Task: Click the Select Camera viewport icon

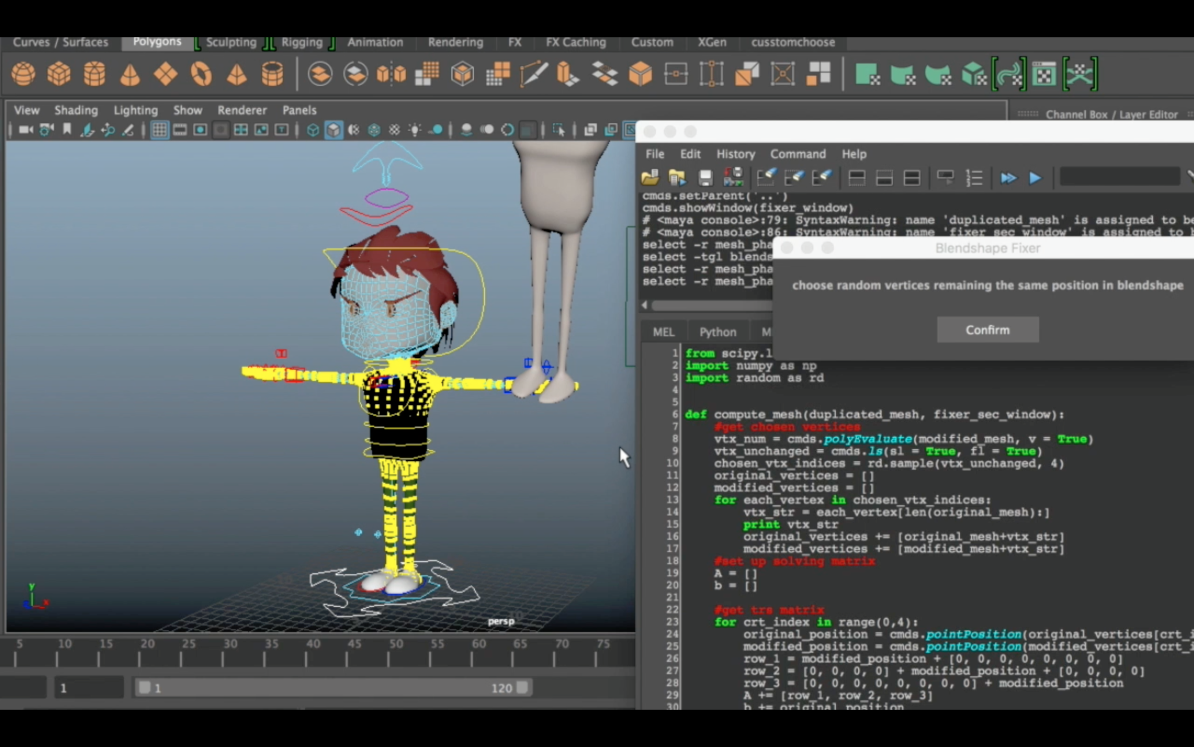Action: click(x=26, y=130)
